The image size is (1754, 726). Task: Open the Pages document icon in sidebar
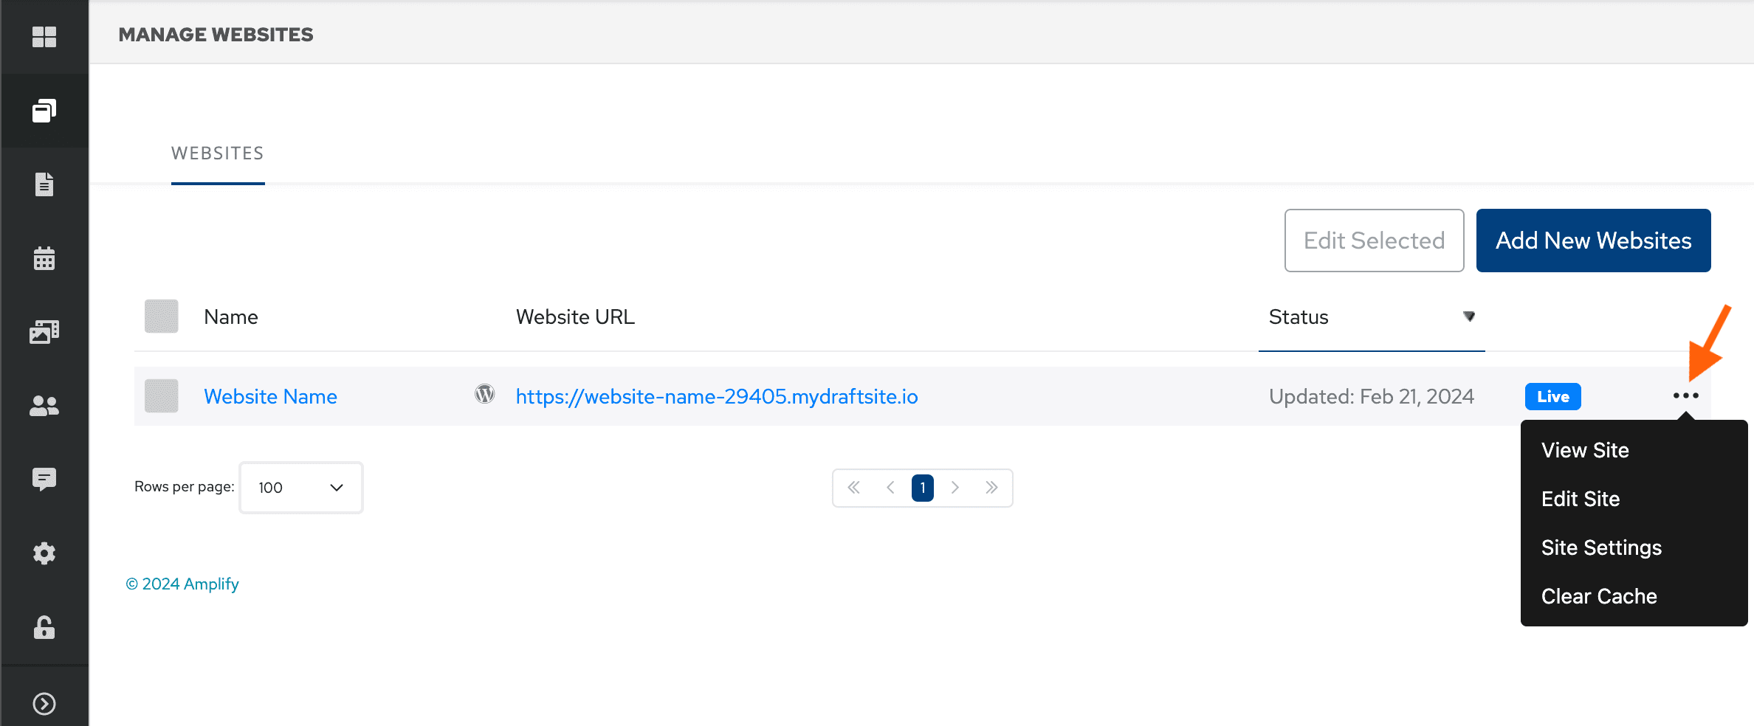point(44,184)
